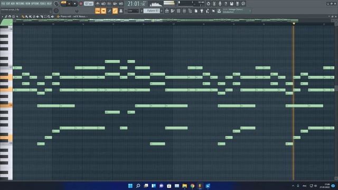Screen dimensions: 338x190
Task: Open pattern options arrow right of Pattern 97
Action: click(162, 11)
